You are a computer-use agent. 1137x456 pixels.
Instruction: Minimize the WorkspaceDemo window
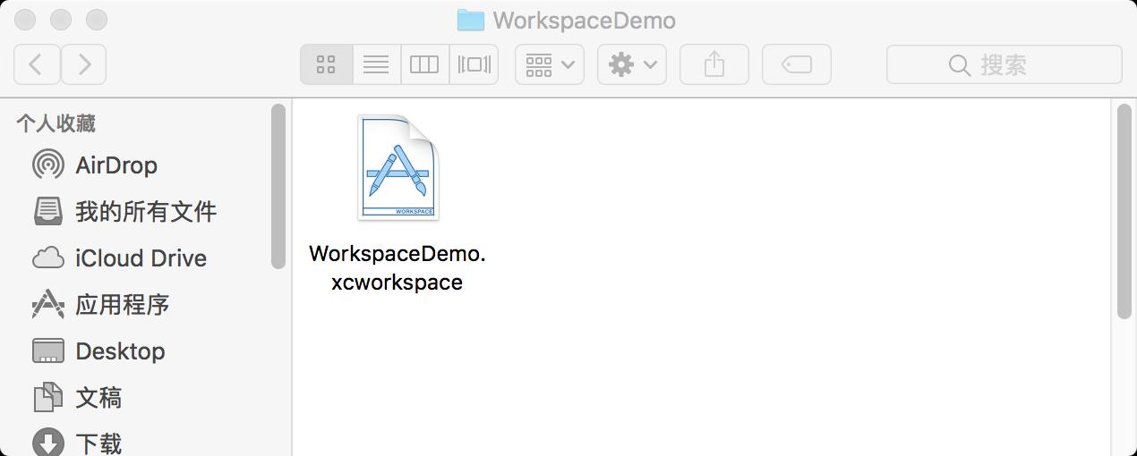tap(61, 19)
